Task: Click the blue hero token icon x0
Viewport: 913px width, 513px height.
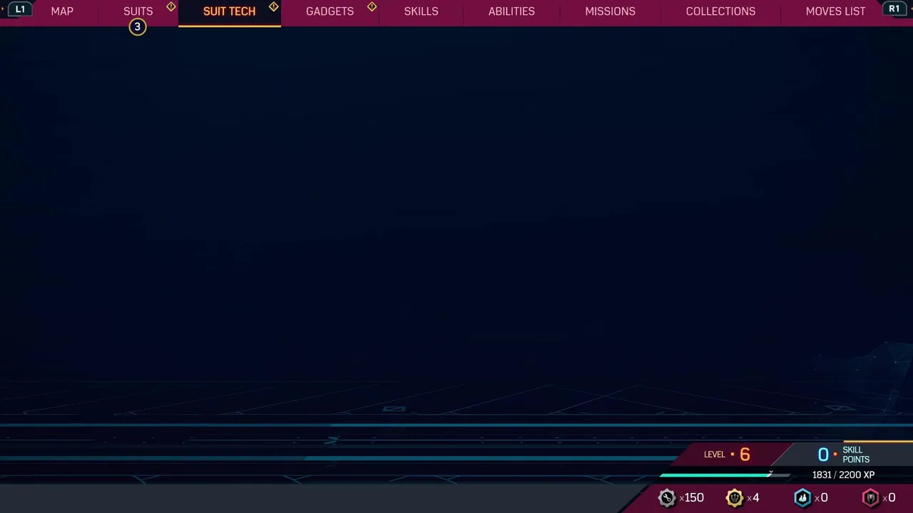Action: click(802, 498)
